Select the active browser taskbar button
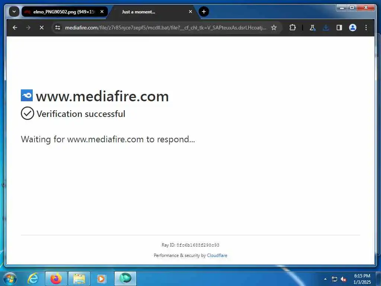 click(125, 279)
